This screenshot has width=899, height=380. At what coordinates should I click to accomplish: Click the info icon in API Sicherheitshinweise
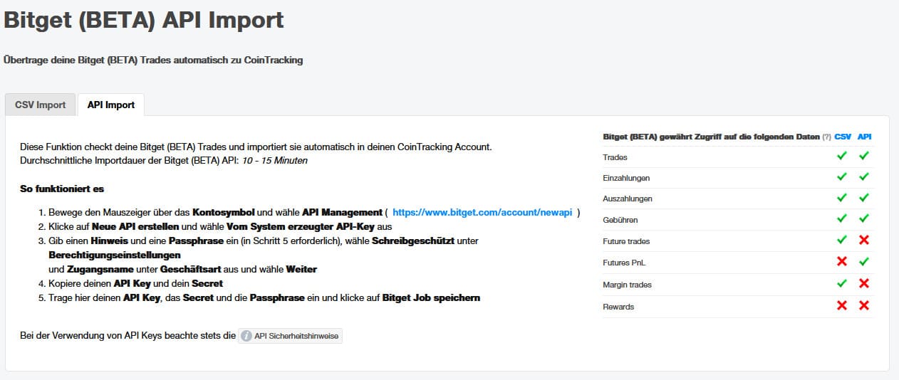246,335
